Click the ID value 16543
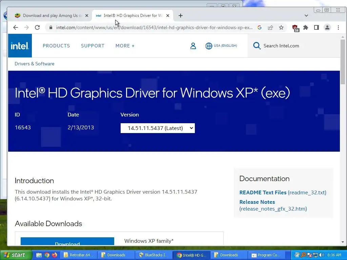The height and width of the screenshot is (260, 347). 23,128
